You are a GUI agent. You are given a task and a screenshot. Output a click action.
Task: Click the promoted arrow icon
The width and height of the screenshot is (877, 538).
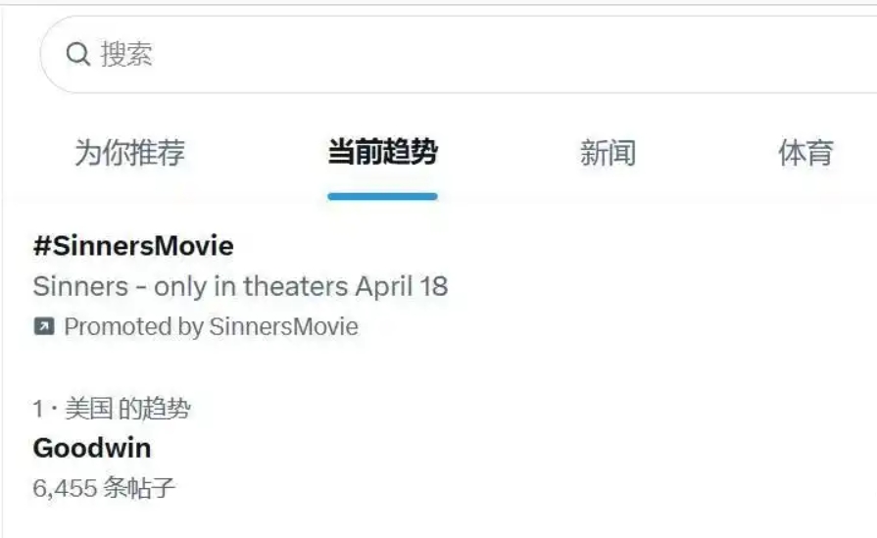(44, 327)
